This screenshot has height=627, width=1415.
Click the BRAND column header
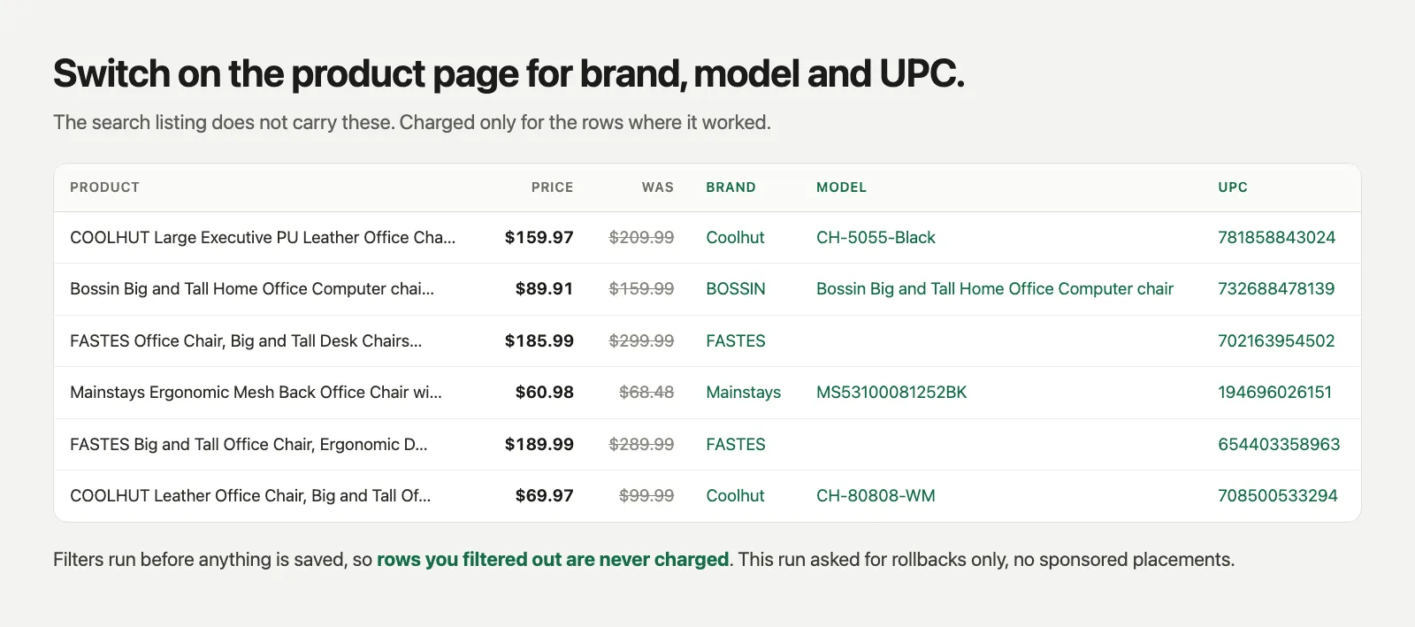(730, 187)
